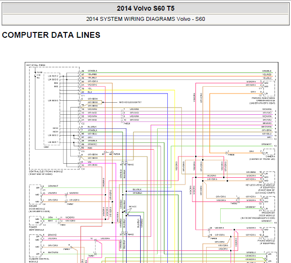Viewport: 291px width, 263px height.
Task: Click the 'W/ ACC' annotation in diagram
Action: [x=132, y=206]
